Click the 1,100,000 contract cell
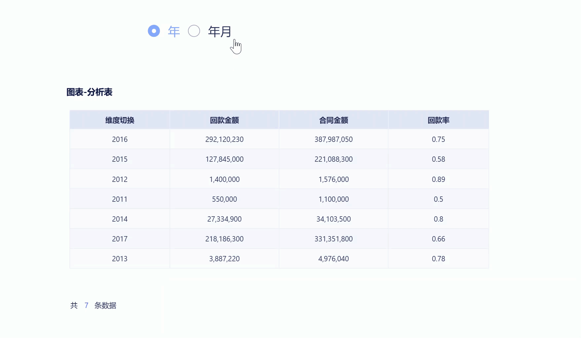Image resolution: width=581 pixels, height=338 pixels. [x=333, y=199]
